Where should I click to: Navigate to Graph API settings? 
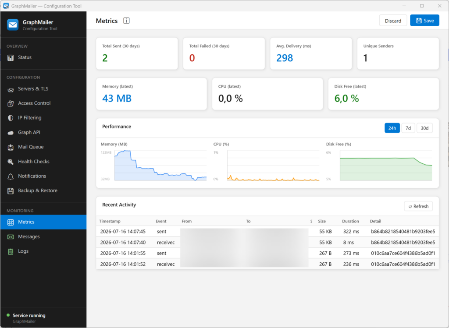click(43, 132)
